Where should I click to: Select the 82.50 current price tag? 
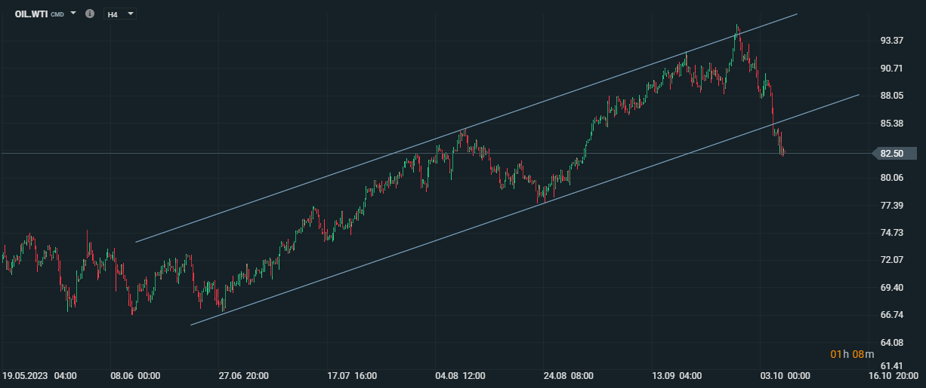pos(894,153)
